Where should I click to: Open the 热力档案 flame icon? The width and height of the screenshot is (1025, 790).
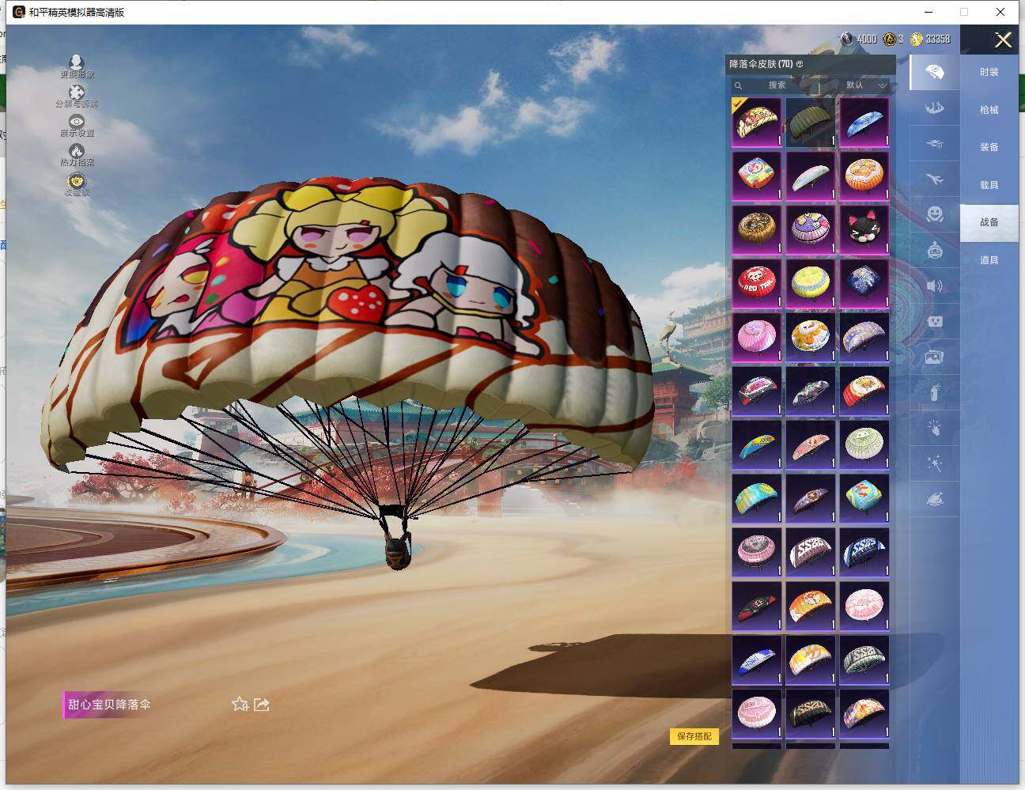pos(77,151)
